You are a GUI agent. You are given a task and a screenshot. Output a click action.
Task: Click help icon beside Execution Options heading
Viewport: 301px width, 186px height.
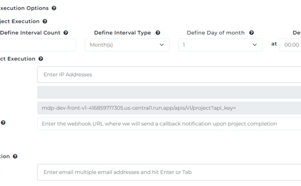[54, 8]
